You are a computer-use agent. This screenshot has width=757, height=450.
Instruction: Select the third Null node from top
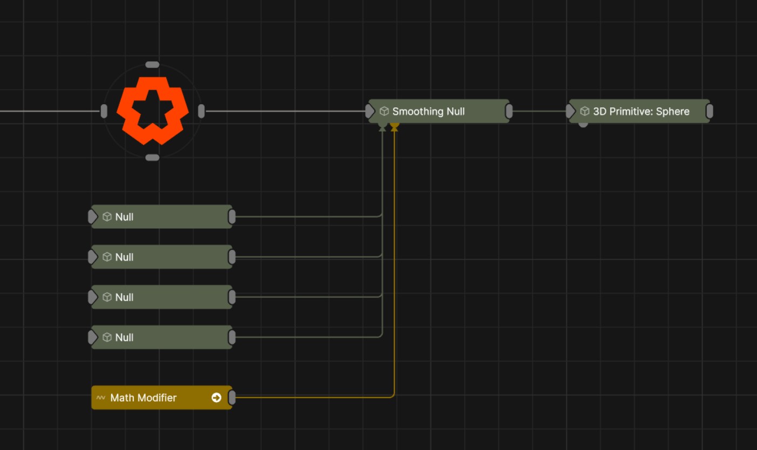162,297
